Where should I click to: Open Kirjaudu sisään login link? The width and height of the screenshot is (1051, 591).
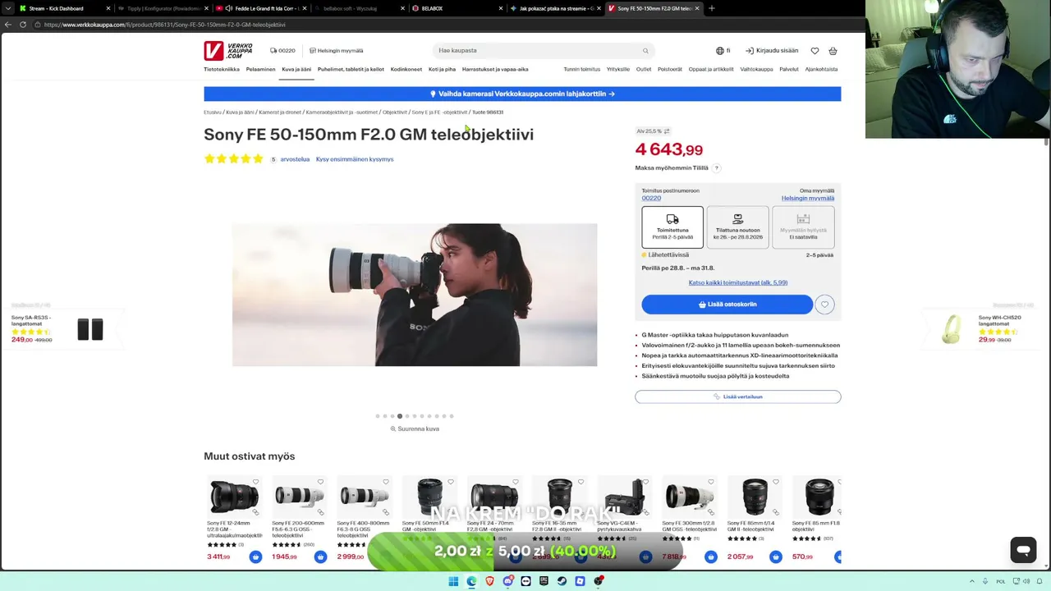(772, 51)
